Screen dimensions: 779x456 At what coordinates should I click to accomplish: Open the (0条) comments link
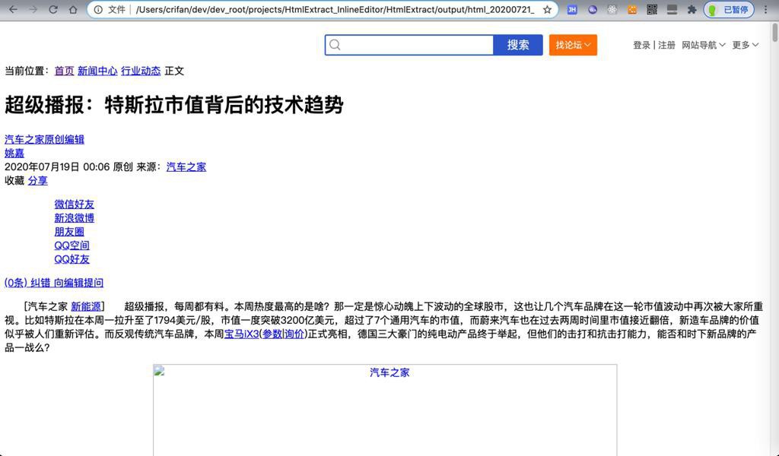[16, 283]
